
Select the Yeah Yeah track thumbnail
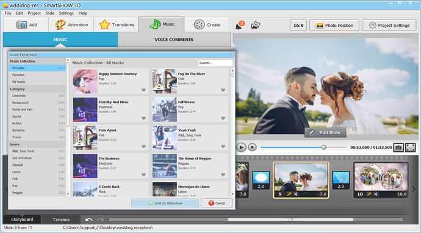(x=165, y=138)
